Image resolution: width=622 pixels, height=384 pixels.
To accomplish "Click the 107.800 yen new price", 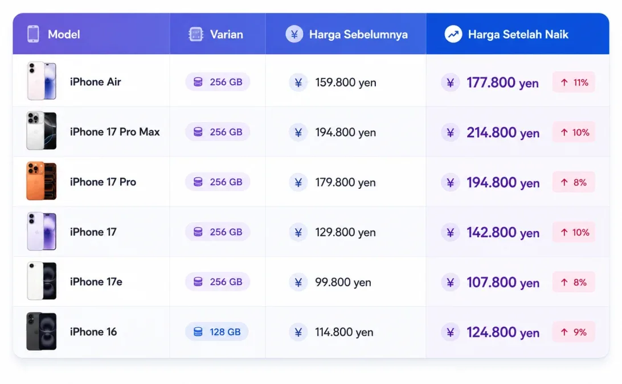I will click(503, 282).
